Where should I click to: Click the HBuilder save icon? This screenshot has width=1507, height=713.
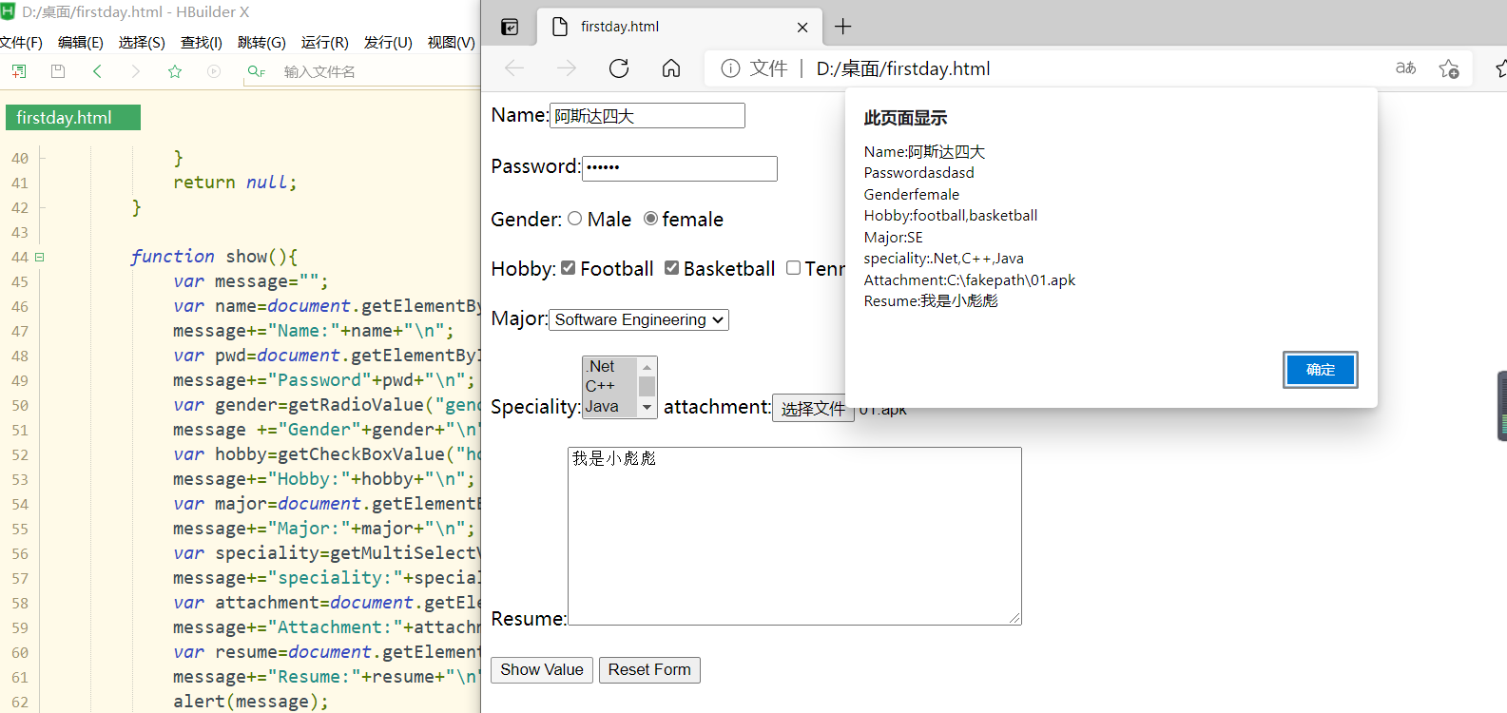tap(58, 71)
